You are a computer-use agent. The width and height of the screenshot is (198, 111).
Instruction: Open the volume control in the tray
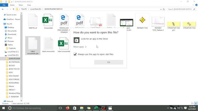(x=179, y=108)
